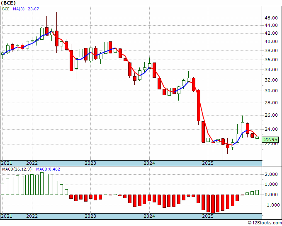Image resolution: width=282 pixels, height=226 pixels.
Task: Click the 32.00 price axis label
Action: coord(271,80)
